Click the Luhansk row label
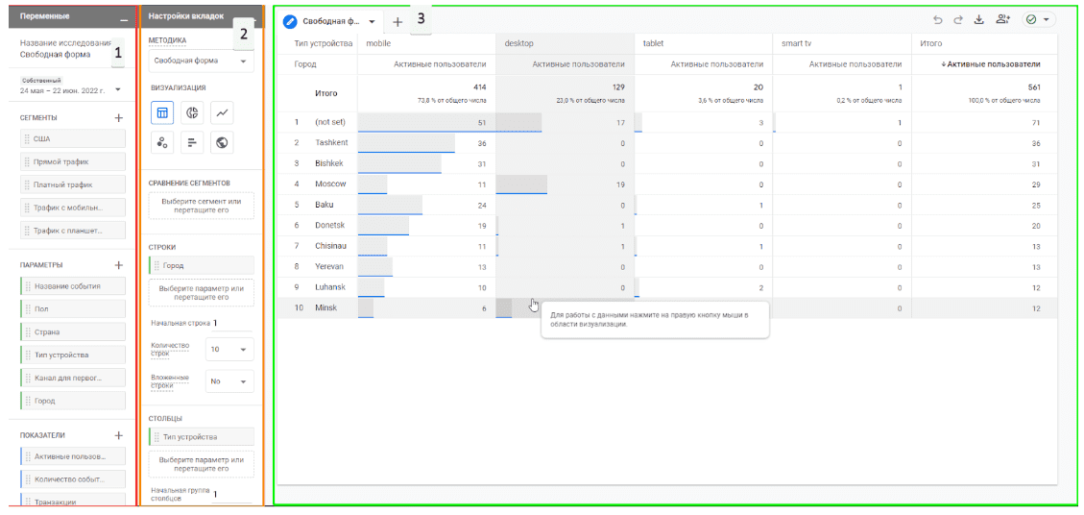The height and width of the screenshot is (515, 1084). coord(329,287)
